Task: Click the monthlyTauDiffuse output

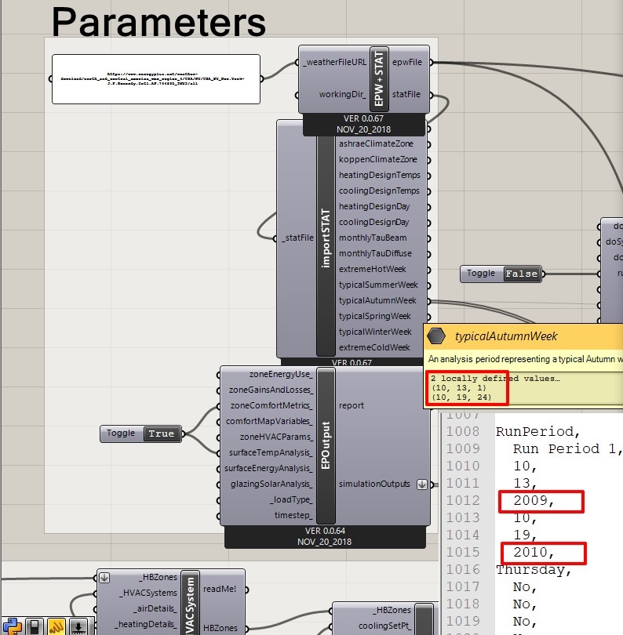Action: coord(375,253)
